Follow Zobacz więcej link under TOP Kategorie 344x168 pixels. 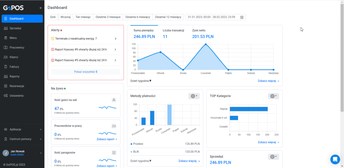pos(268,142)
